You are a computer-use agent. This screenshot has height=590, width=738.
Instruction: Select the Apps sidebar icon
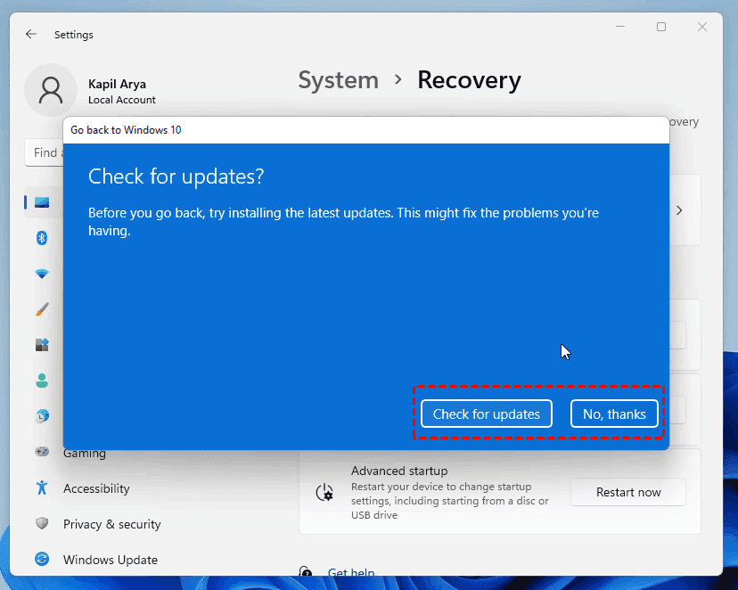42,345
